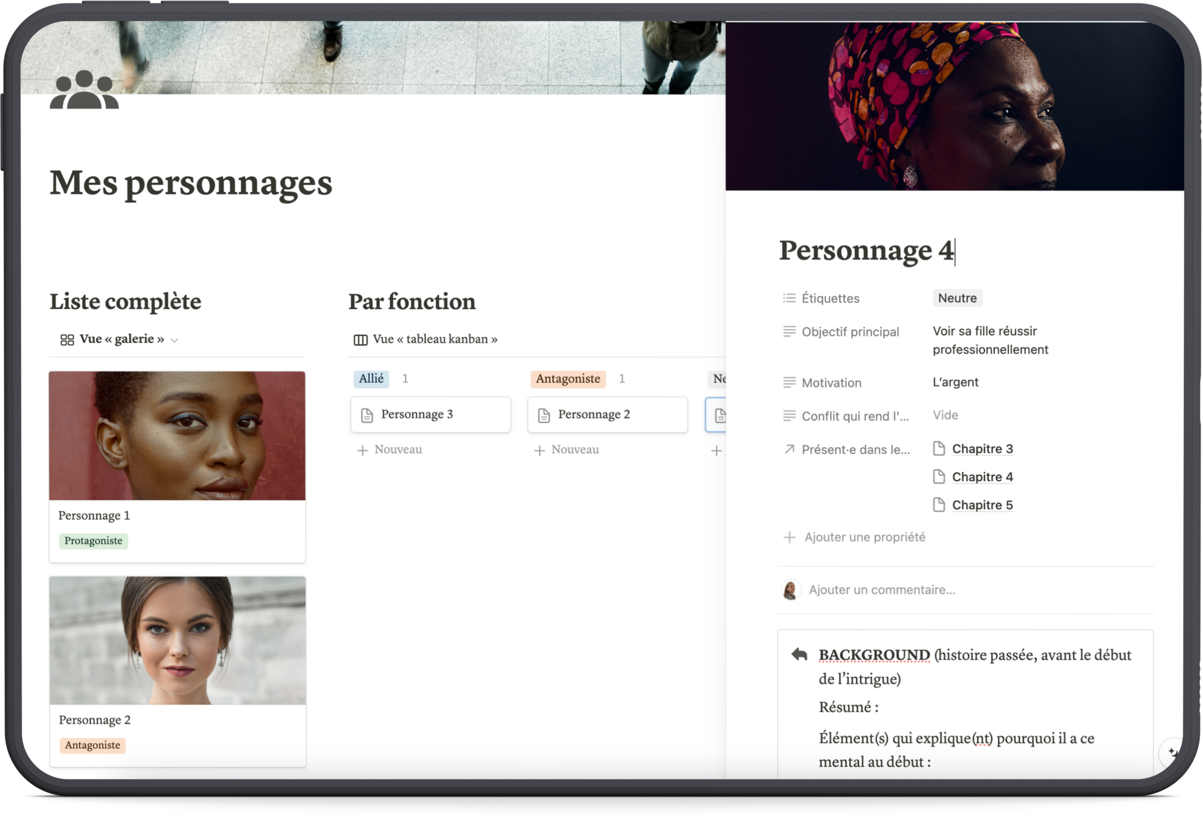Open the Personnage 1 gallery card photo

tap(177, 435)
